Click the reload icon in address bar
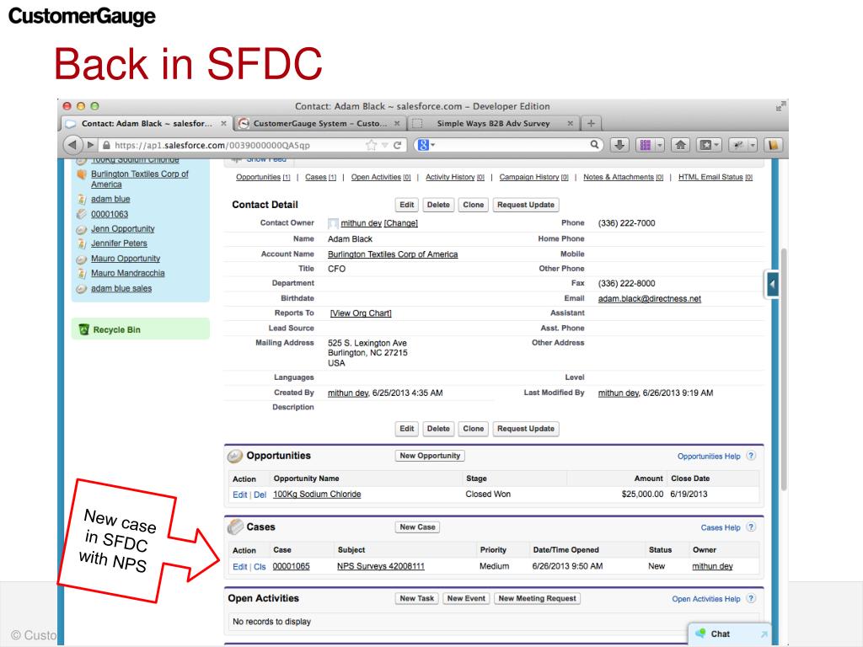863x647 pixels. [x=398, y=145]
